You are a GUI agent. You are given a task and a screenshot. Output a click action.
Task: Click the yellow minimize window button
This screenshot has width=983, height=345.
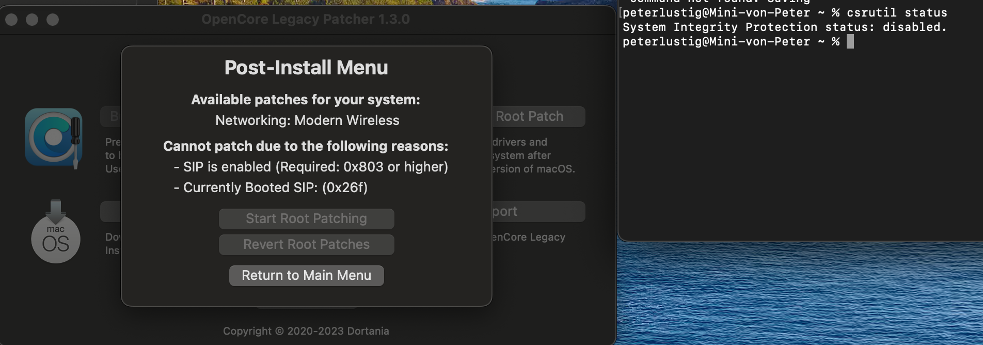point(32,20)
